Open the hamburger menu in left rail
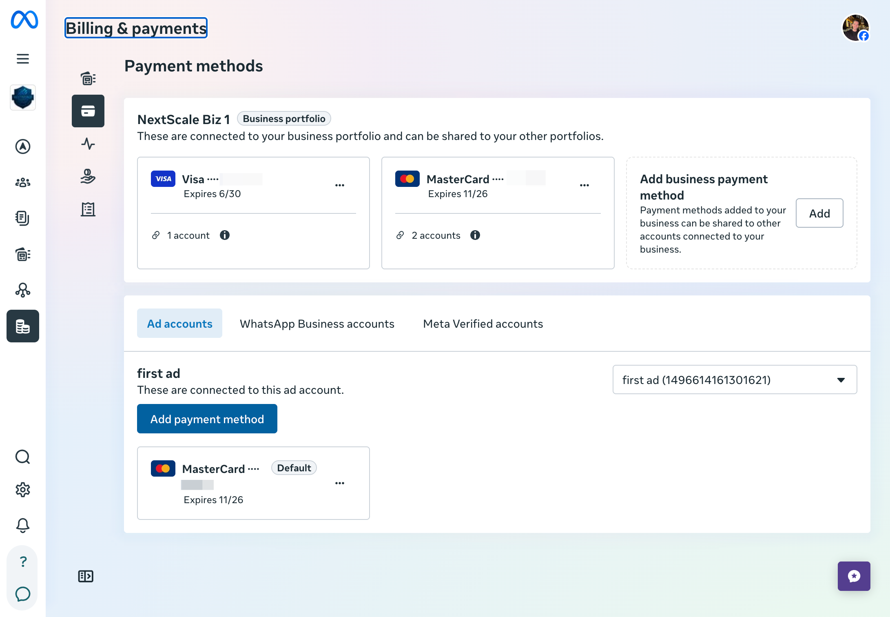The height and width of the screenshot is (617, 890). click(x=23, y=59)
